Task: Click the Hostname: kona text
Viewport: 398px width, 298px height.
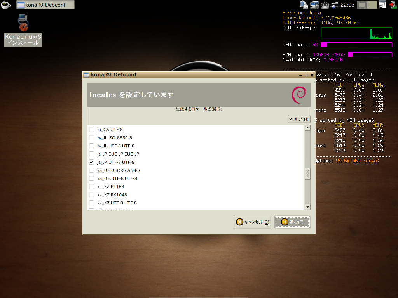Action: (302, 13)
